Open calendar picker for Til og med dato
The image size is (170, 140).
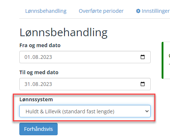[x=143, y=84]
